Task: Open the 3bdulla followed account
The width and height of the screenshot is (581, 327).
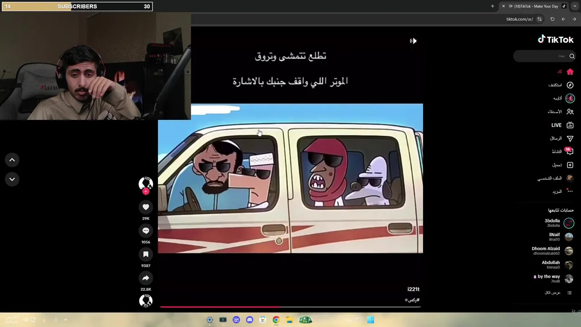Action: pyautogui.click(x=559, y=223)
